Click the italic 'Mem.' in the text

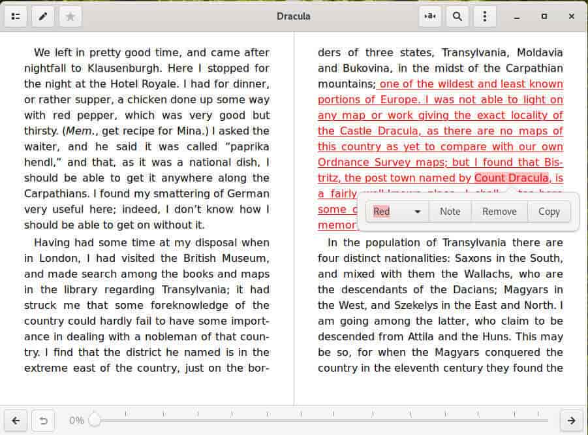point(80,131)
